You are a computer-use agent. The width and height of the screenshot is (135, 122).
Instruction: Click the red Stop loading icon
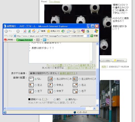(25, 31)
